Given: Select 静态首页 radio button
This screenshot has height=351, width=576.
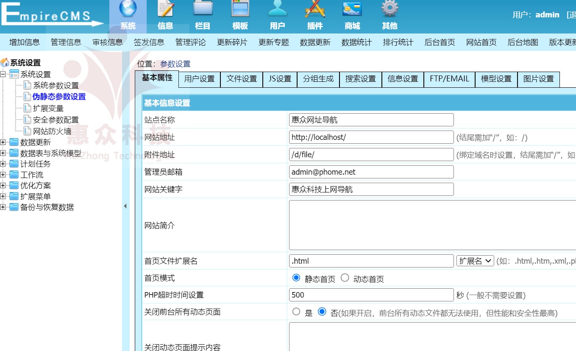Looking at the screenshot, I should [296, 278].
